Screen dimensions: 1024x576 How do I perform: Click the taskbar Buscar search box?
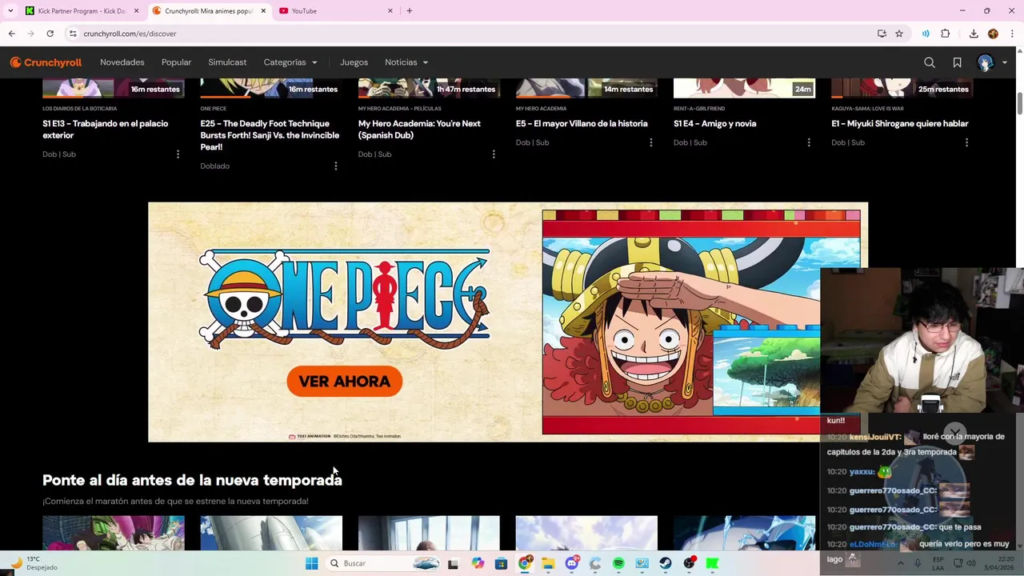(385, 563)
